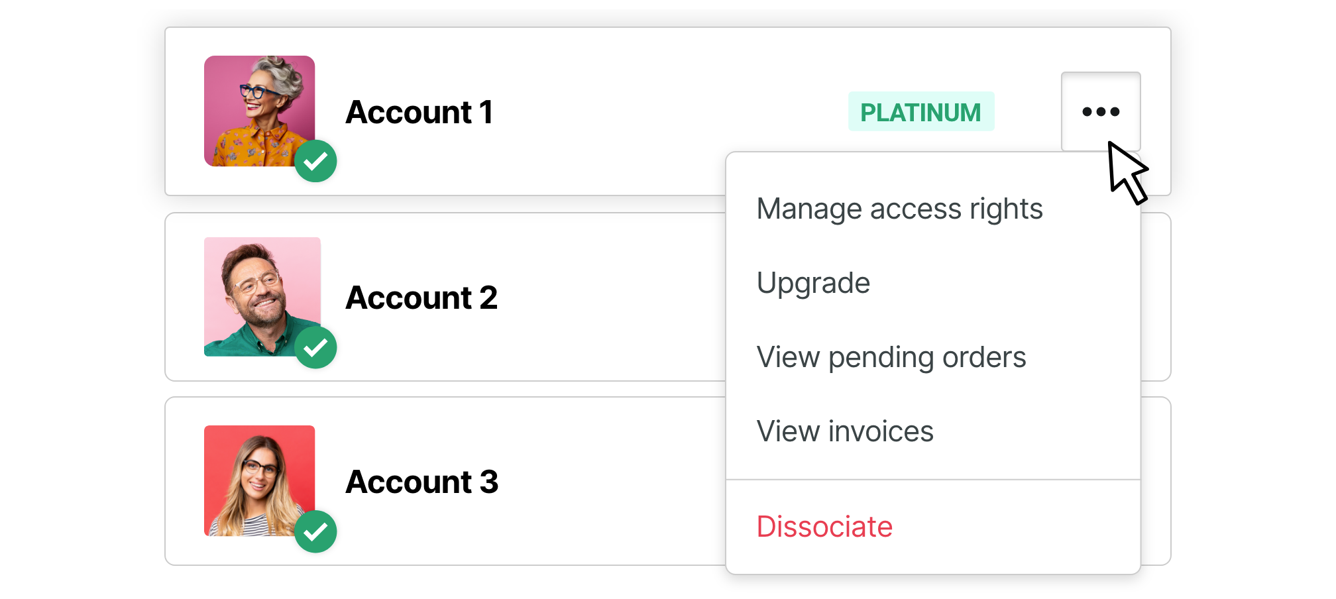Select View pending orders in the menu
The height and width of the screenshot is (599, 1336).
891,356
